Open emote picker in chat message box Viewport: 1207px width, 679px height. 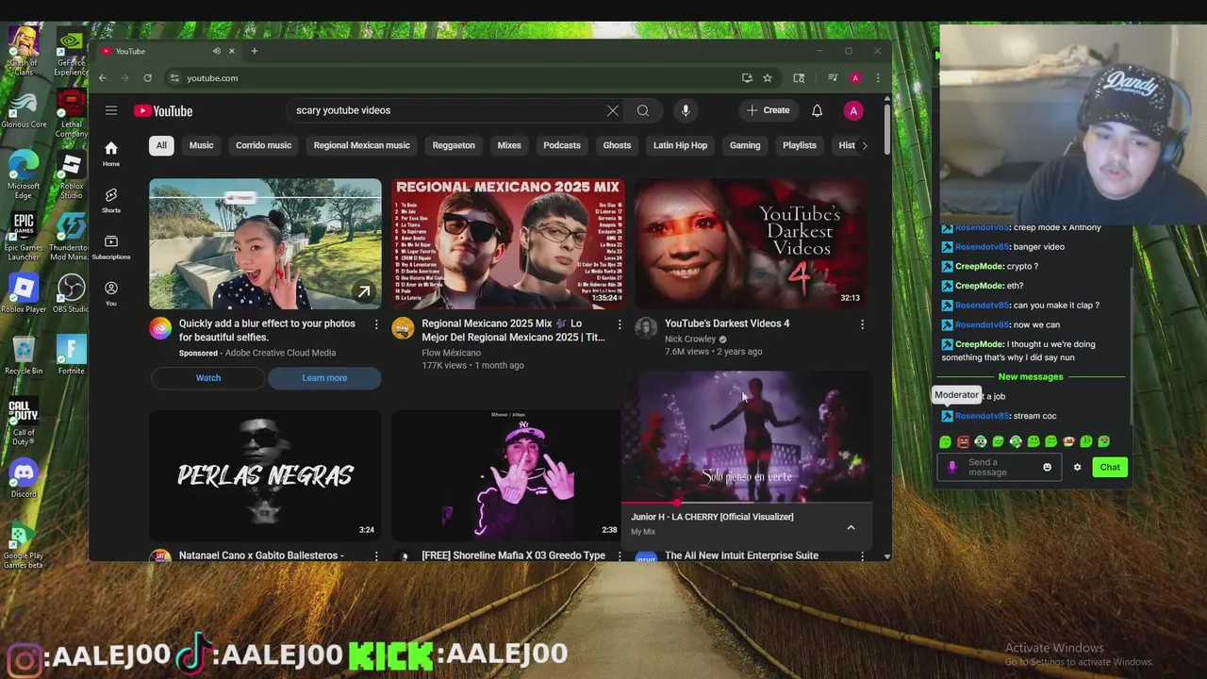click(x=1047, y=468)
